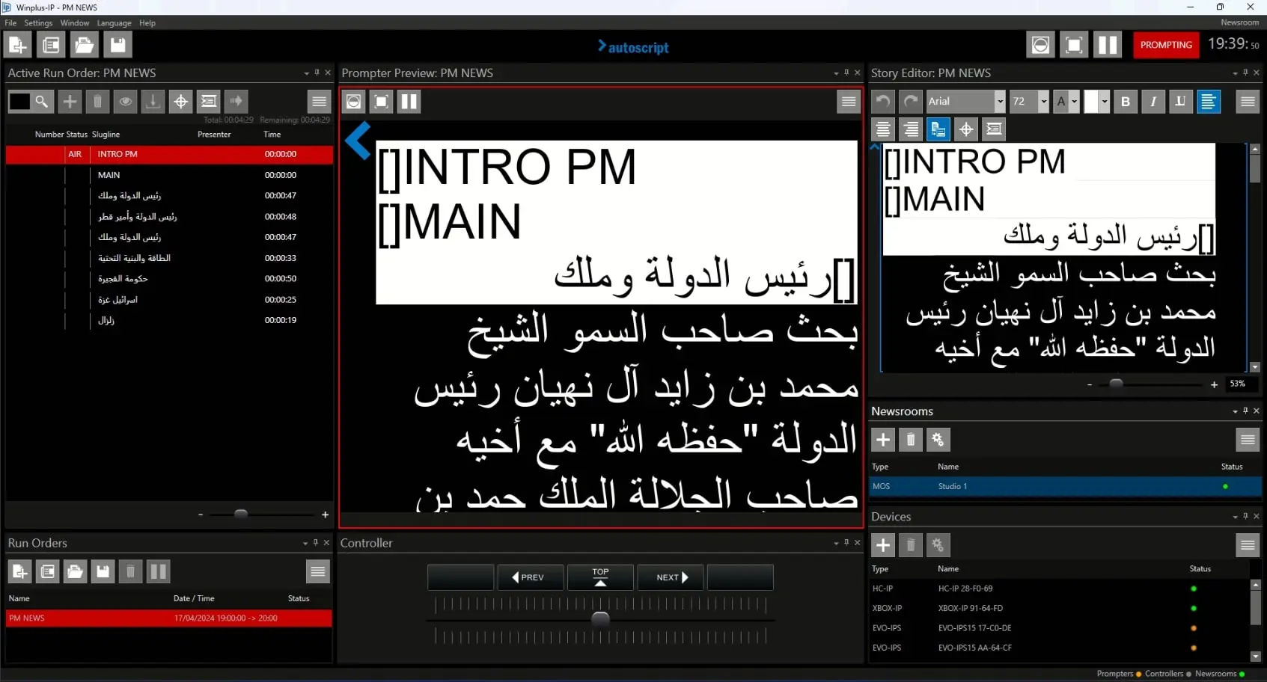Toggle bold formatting in Story Editor
1267x682 pixels.
(x=1125, y=101)
